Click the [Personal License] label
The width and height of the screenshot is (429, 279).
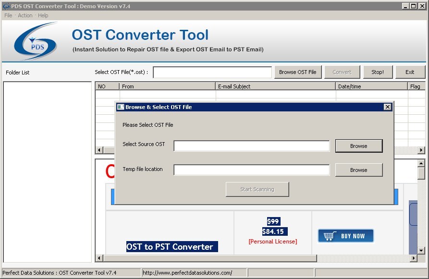(273, 242)
